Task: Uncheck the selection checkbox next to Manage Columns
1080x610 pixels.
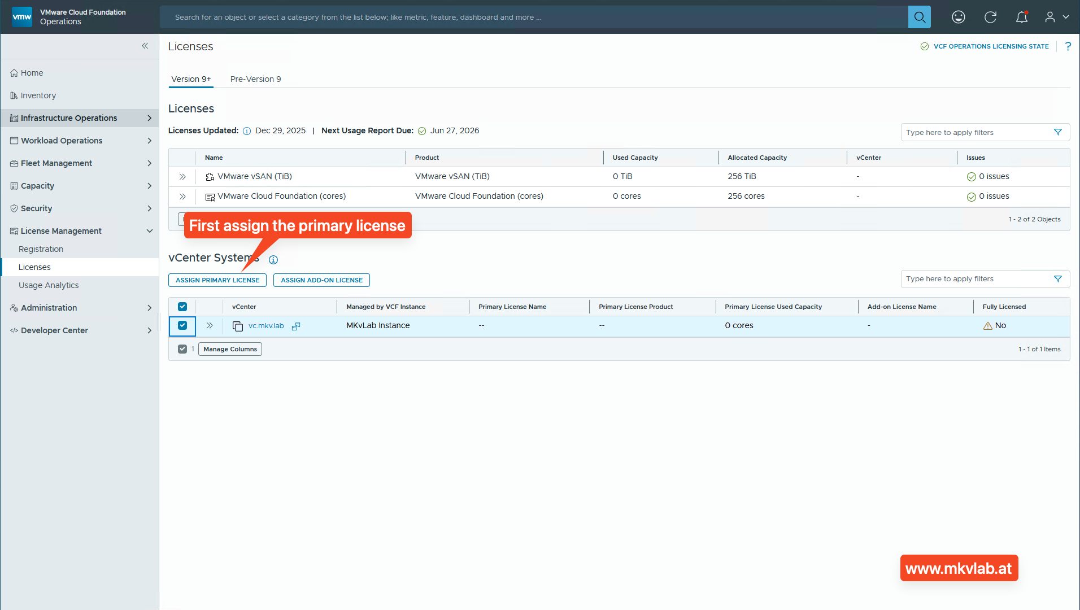Action: tap(182, 348)
